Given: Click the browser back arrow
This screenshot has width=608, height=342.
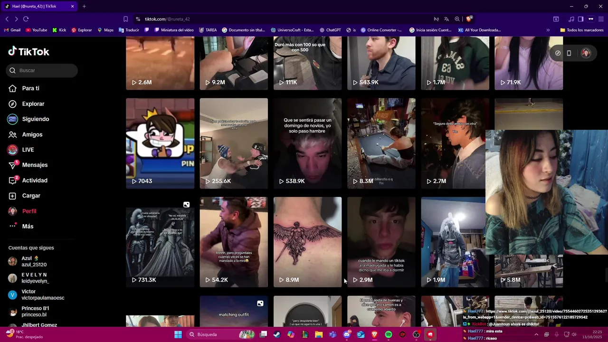Looking at the screenshot, I should point(7,19).
